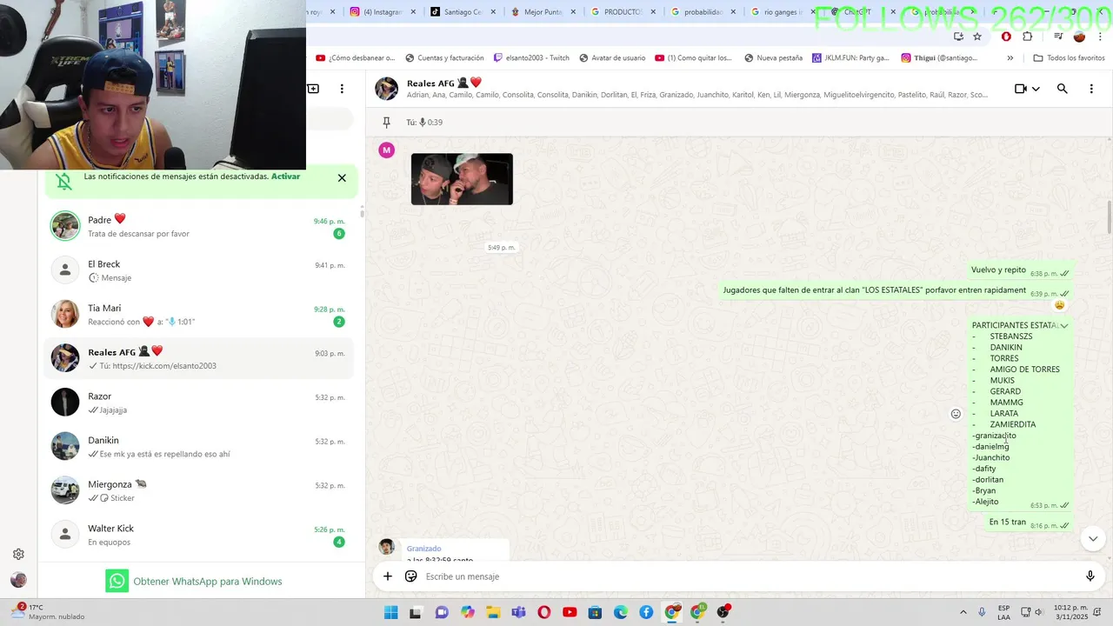Open the Walter Kick chat

click(198, 535)
